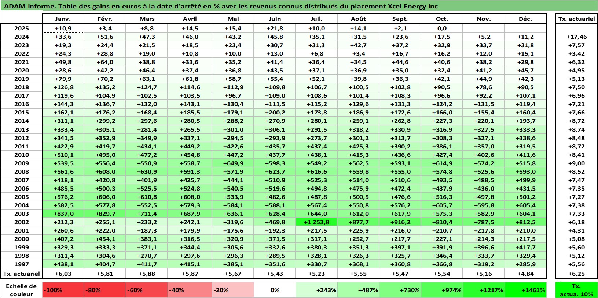Click the Nov. column header
Image resolution: width=598 pixels, height=298 pixels.
coord(484,19)
